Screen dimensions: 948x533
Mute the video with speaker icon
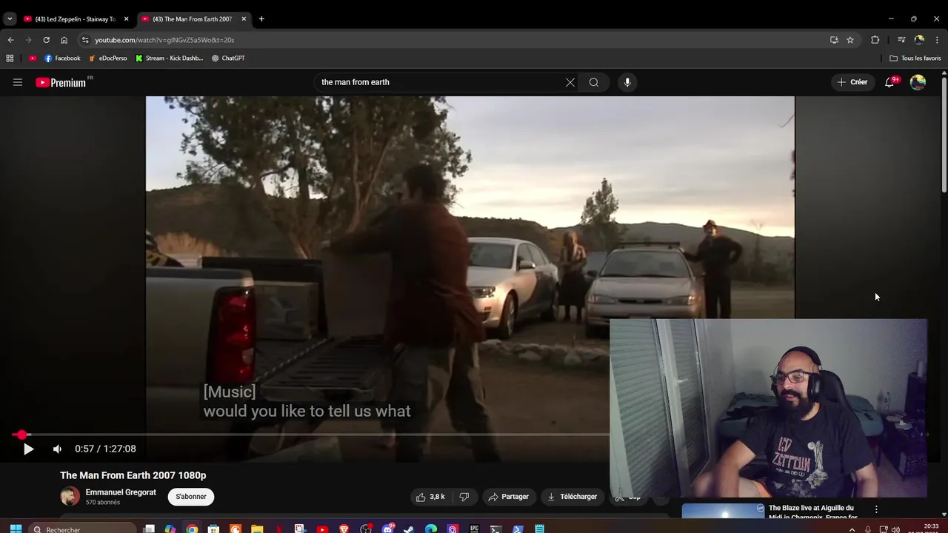tap(57, 449)
